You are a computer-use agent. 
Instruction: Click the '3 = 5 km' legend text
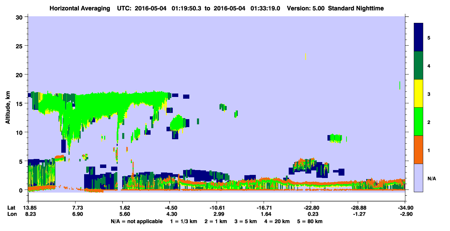(245, 221)
